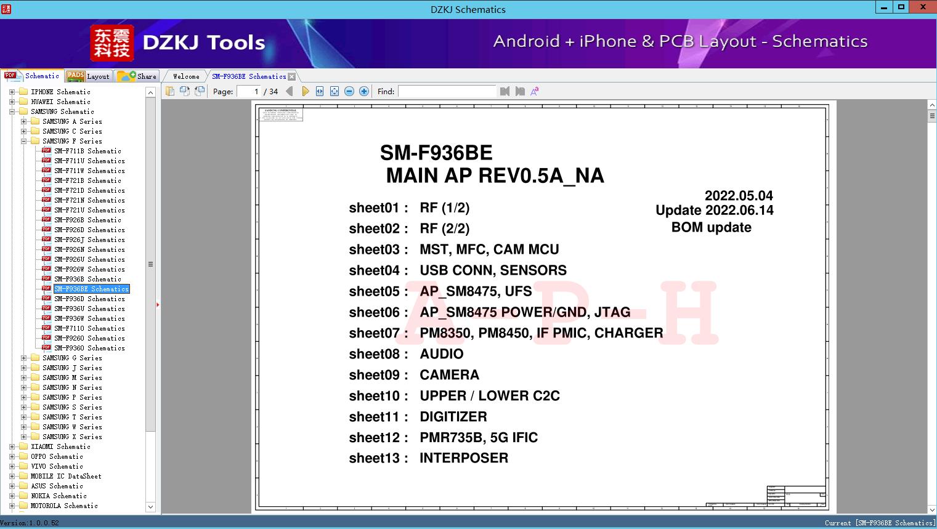Click the tree panel scroll up arrow
937x529 pixels.
click(x=150, y=92)
